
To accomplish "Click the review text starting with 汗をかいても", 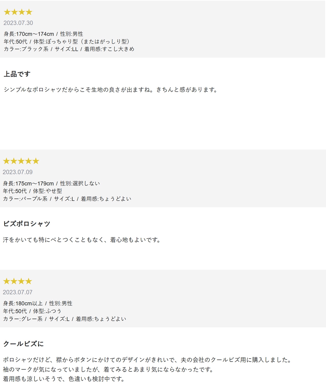I will click(81, 240).
